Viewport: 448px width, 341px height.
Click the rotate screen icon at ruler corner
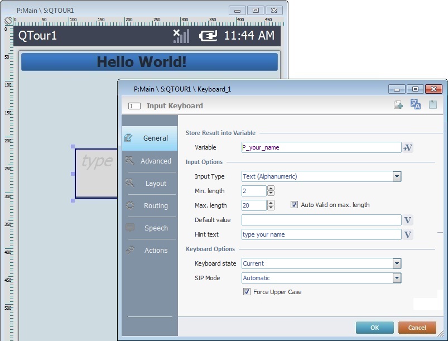coord(8,20)
